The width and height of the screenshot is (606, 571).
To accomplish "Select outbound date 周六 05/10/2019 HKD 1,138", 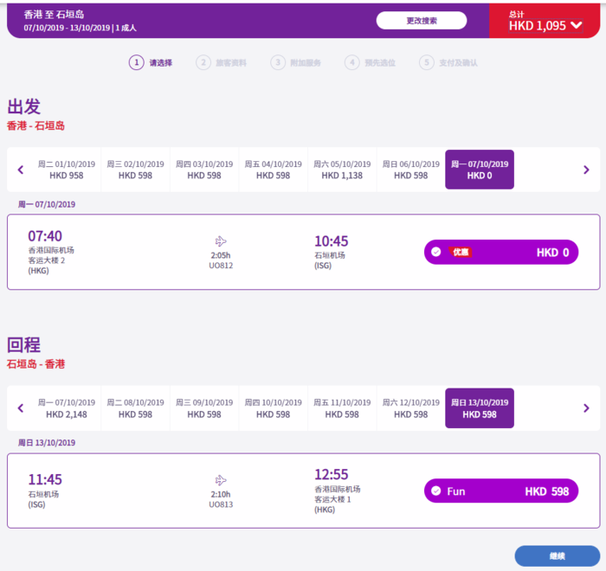I will [x=342, y=170].
